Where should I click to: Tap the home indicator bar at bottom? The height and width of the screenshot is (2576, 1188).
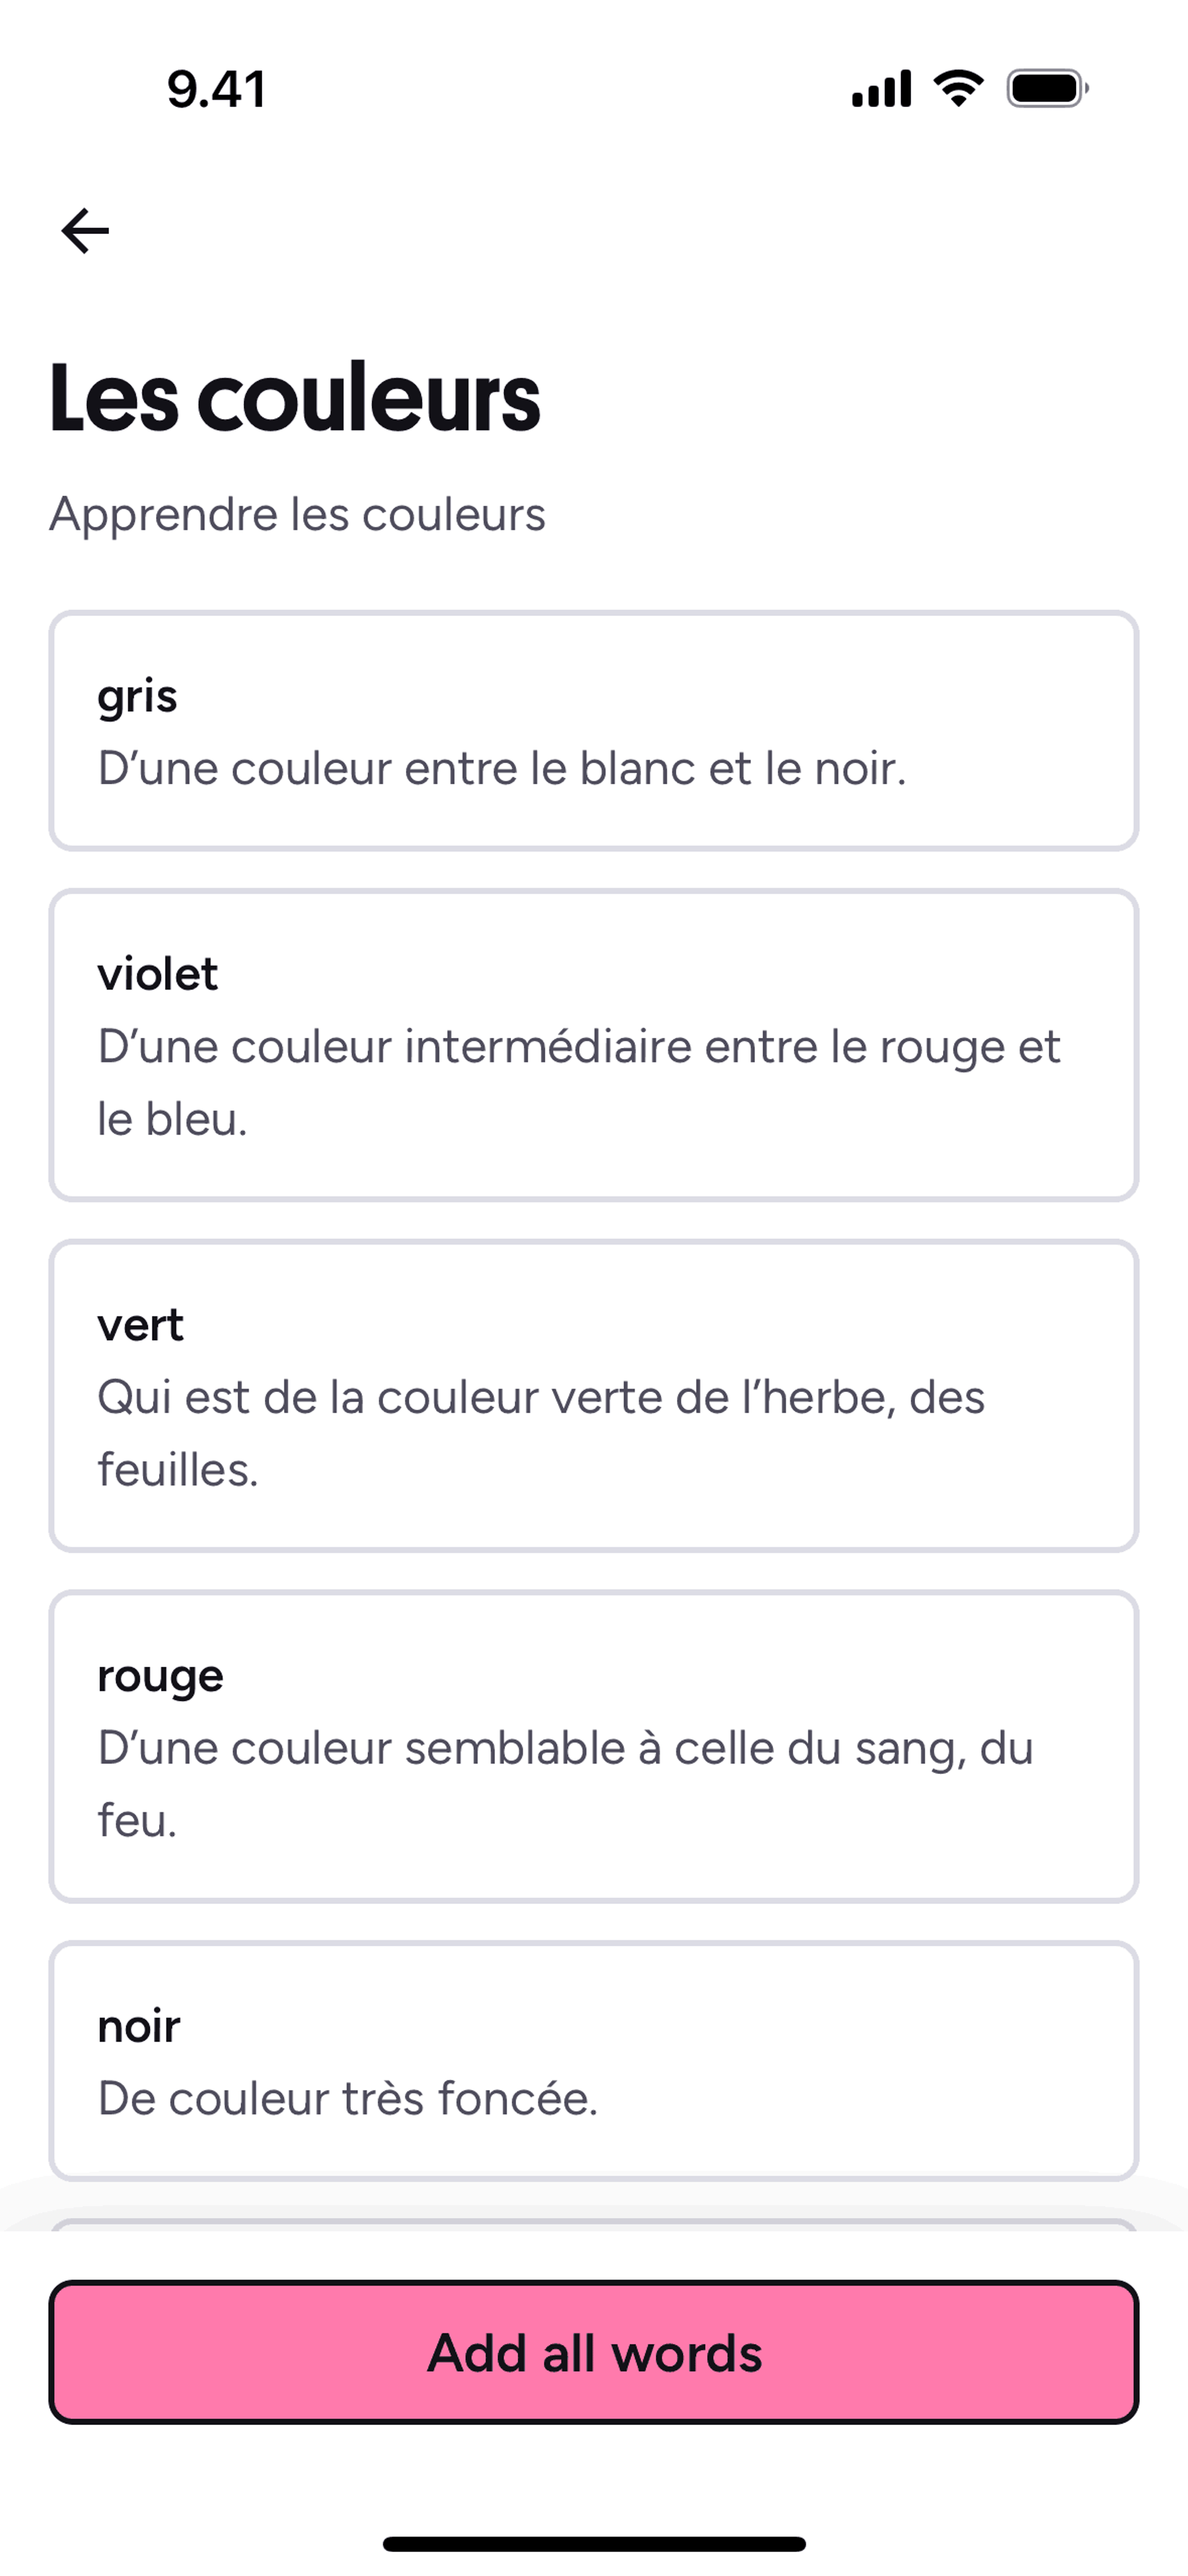[x=594, y=2544]
